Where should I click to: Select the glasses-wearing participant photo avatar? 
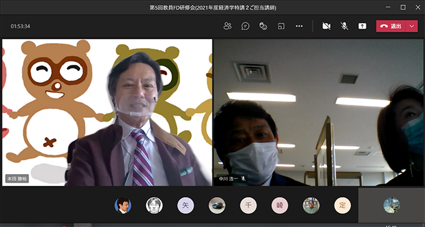(x=311, y=205)
